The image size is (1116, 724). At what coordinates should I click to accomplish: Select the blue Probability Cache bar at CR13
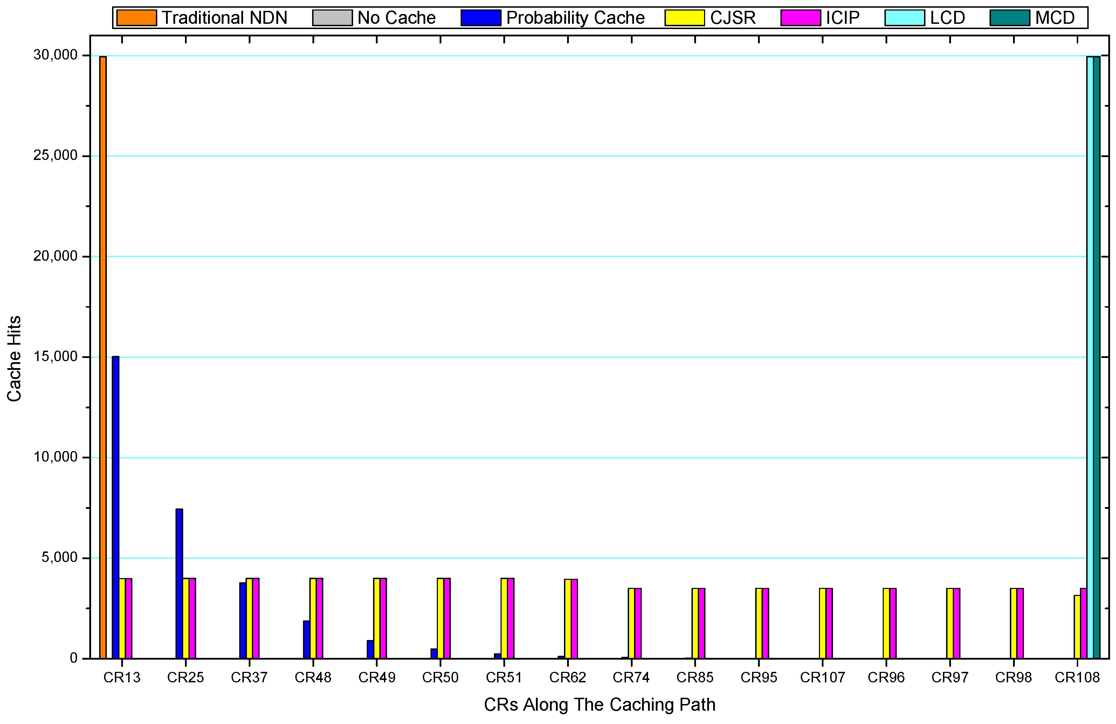coord(115,507)
